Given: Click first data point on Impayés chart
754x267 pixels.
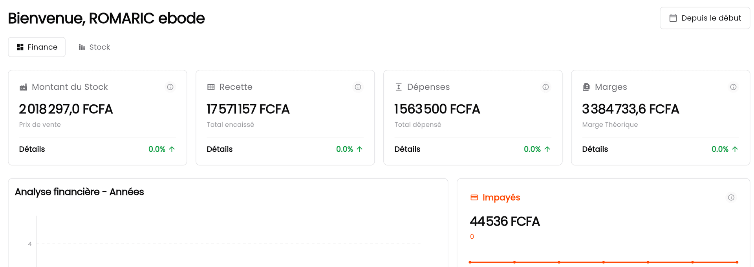Looking at the screenshot, I should coord(470,262).
